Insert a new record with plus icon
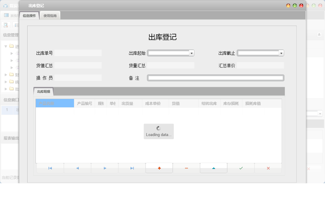The height and width of the screenshot is (203, 325). point(159,168)
